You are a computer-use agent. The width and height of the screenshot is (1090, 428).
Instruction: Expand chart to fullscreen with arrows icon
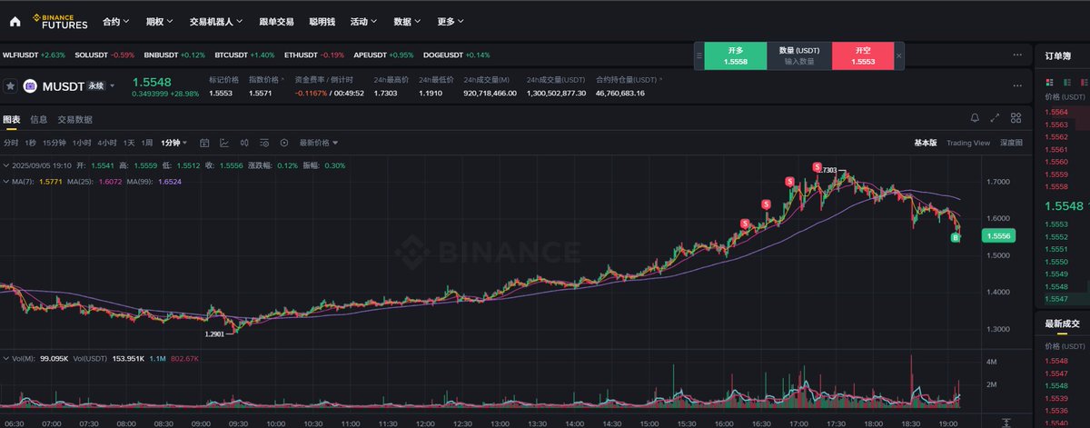point(996,118)
